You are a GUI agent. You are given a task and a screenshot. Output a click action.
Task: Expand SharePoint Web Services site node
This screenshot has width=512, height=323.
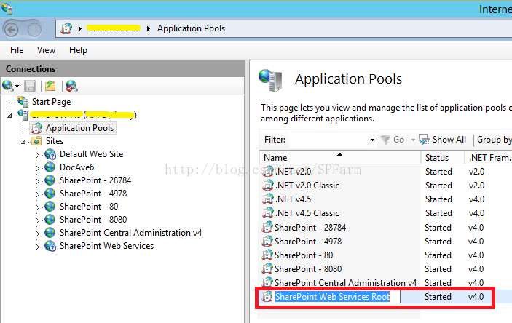[37, 247]
